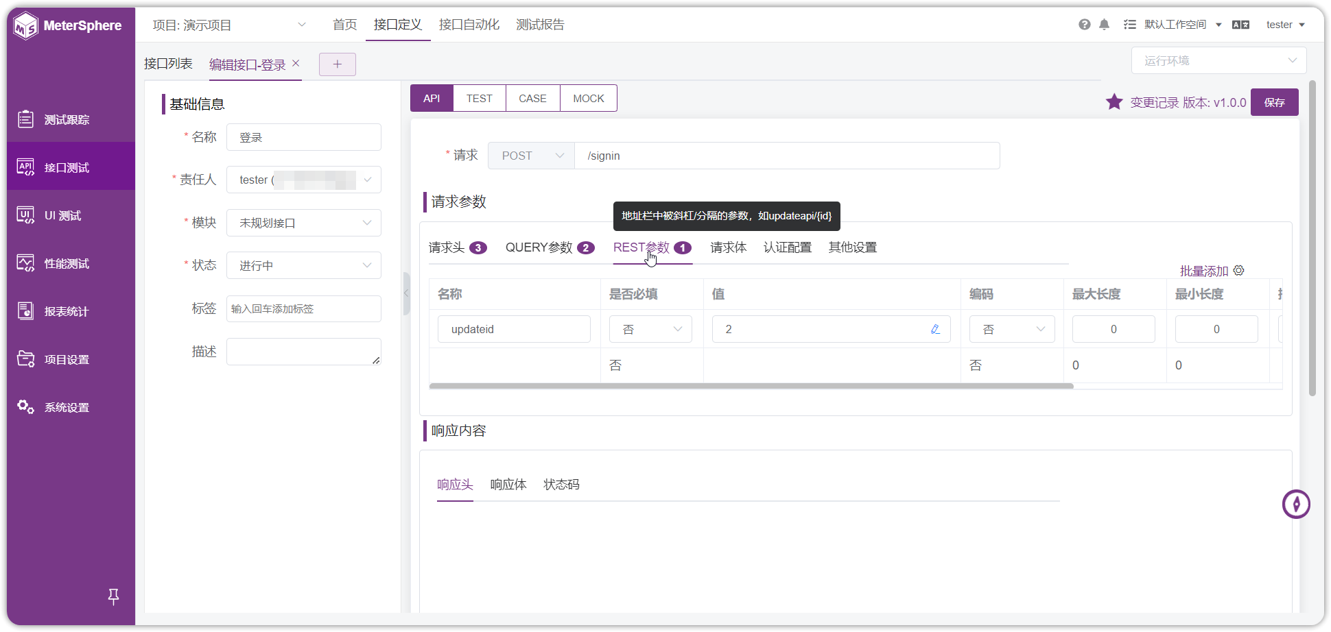Image resolution: width=1331 pixels, height=632 pixels.
Task: Switch to the QUERY参数 tab
Action: (x=550, y=247)
